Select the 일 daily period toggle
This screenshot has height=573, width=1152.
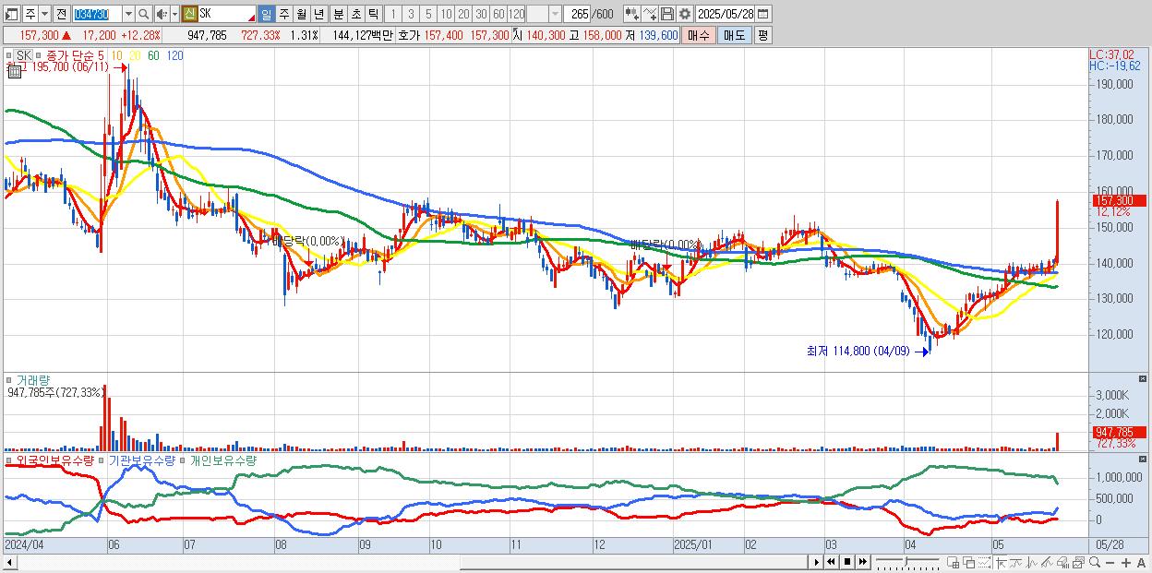pos(266,14)
